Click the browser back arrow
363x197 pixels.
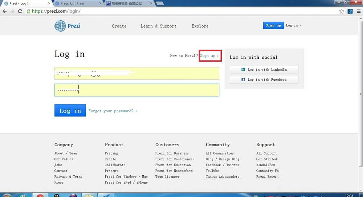[x=5, y=11]
